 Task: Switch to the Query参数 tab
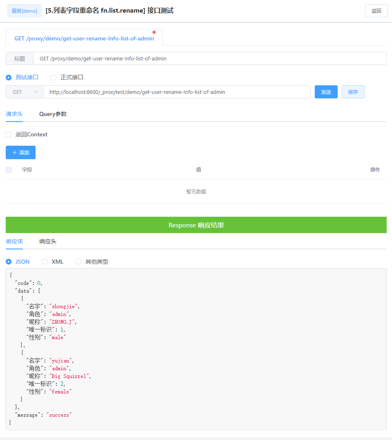click(x=53, y=114)
